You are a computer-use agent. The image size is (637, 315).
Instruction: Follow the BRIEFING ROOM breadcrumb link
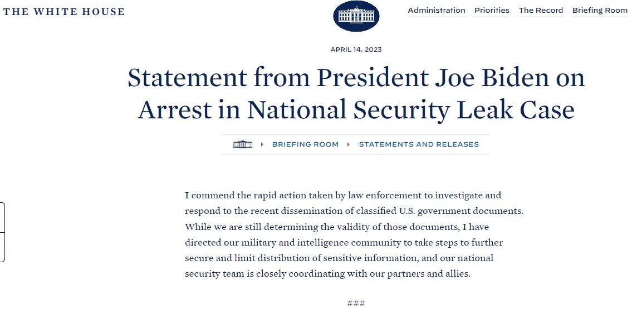(x=305, y=144)
